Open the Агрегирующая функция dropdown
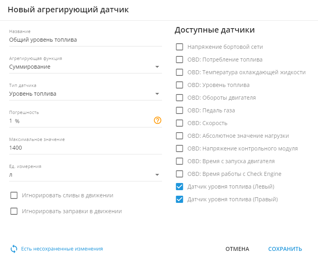 (85, 67)
